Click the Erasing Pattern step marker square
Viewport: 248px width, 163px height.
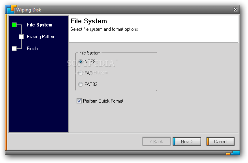click(21, 37)
